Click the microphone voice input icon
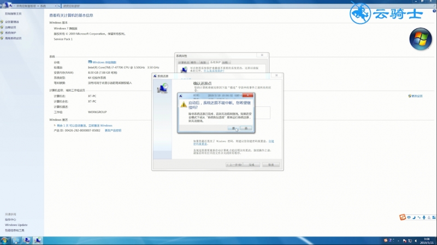This screenshot has height=245, width=437. (424, 217)
